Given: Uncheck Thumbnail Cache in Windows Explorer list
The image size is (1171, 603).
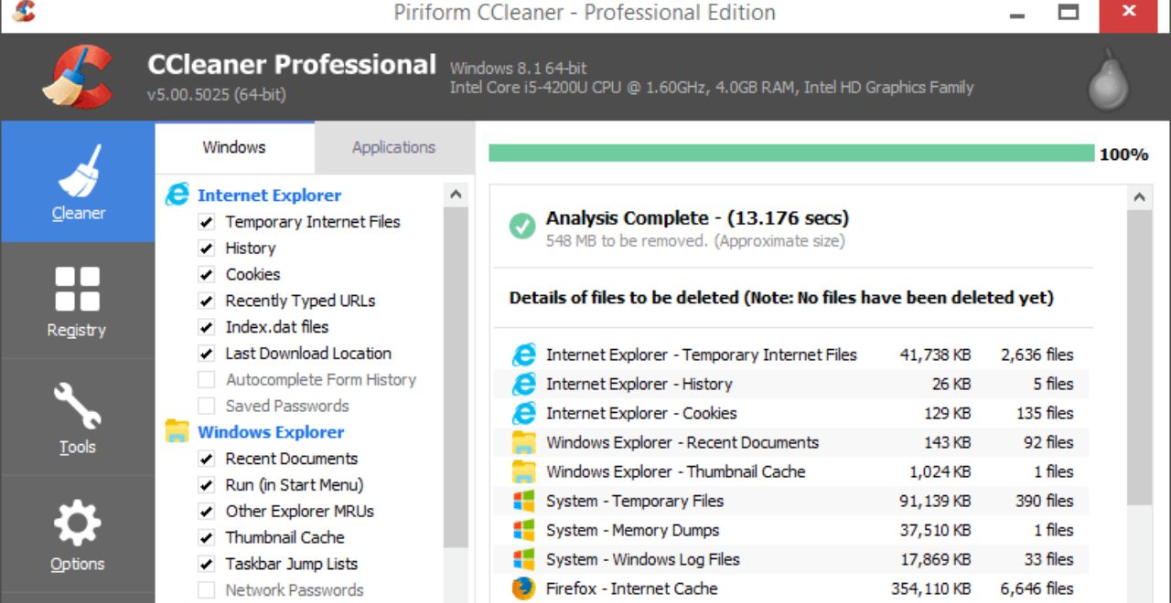Looking at the screenshot, I should pos(207,537).
